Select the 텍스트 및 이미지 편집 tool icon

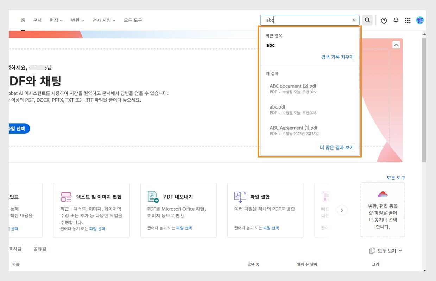coord(66,197)
